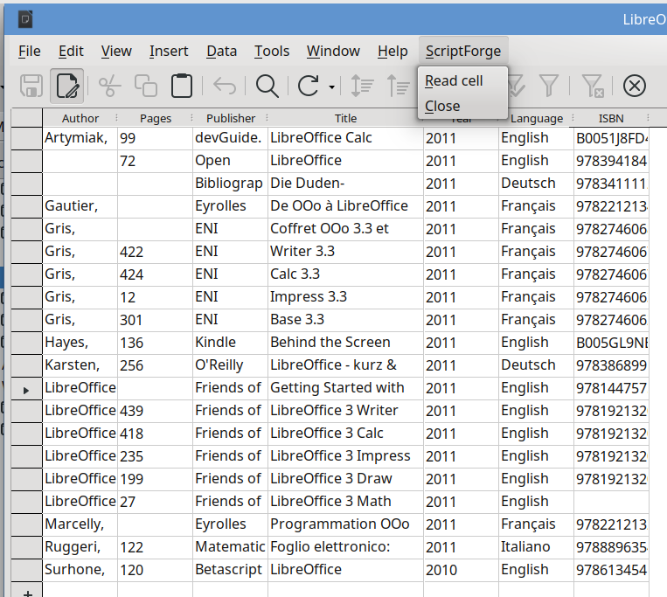
Task: Click the Pages column header
Action: (156, 118)
